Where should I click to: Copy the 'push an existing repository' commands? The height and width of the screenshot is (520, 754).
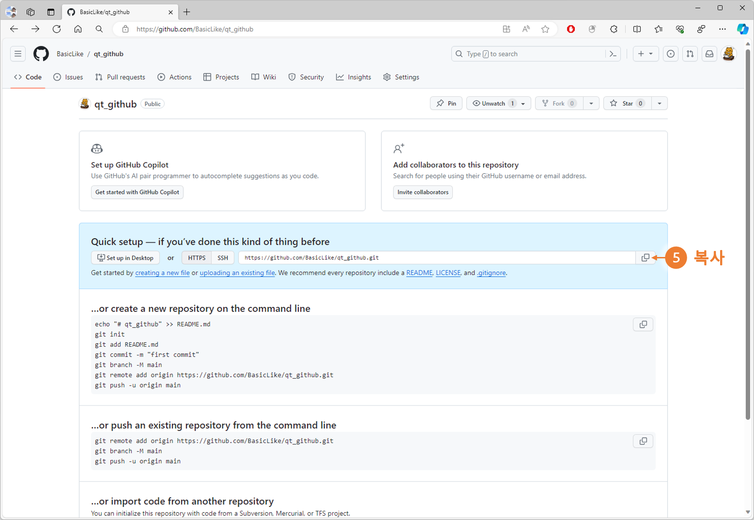(643, 441)
